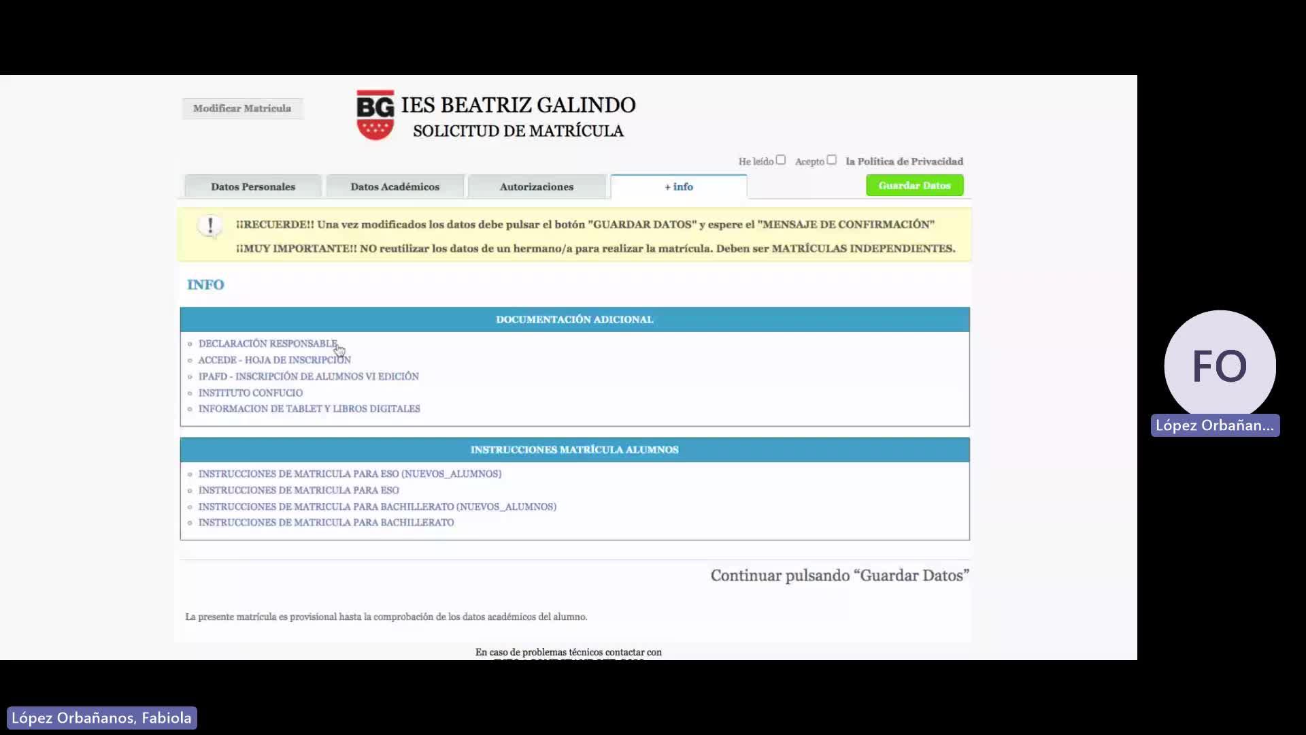The width and height of the screenshot is (1306, 735).
Task: Open the Instituto Confucio link
Action: pyautogui.click(x=250, y=393)
